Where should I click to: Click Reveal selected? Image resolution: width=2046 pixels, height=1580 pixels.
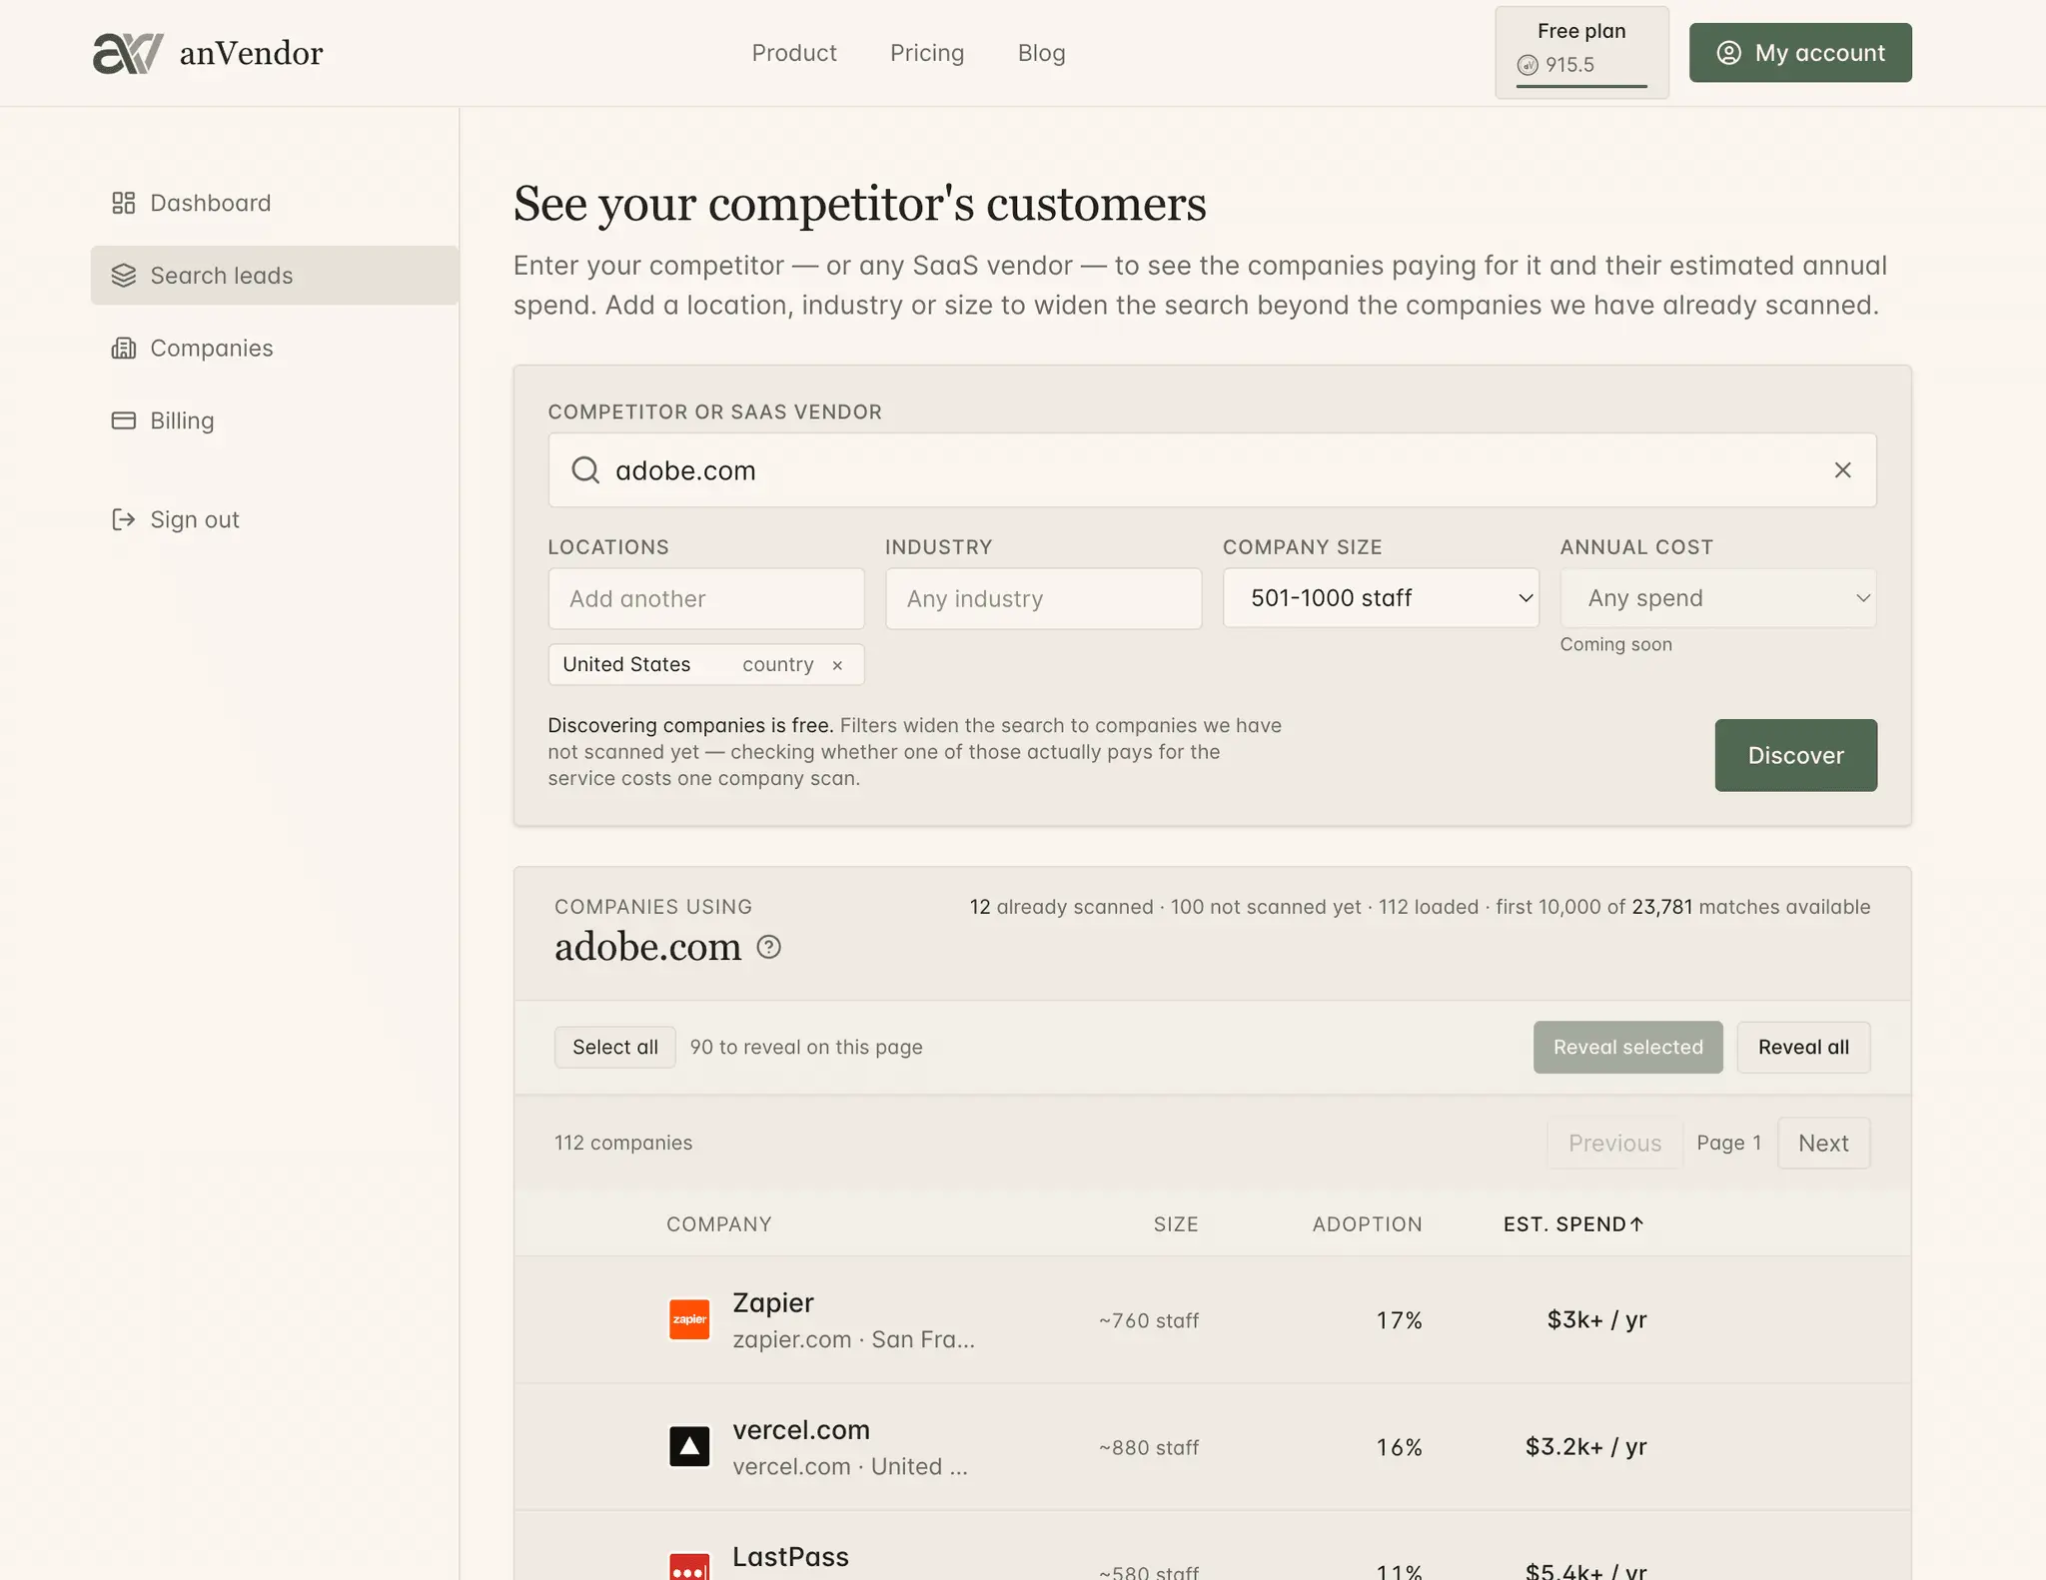coord(1627,1047)
